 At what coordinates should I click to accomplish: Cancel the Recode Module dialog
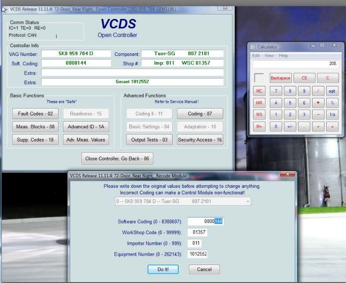pyautogui.click(x=204, y=269)
